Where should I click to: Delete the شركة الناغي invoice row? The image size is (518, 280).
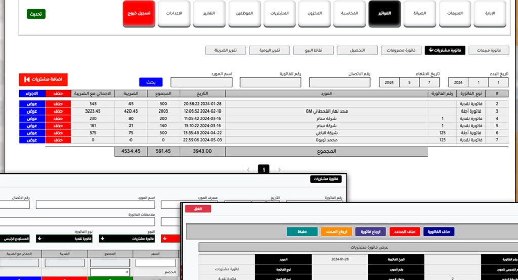tap(58, 133)
